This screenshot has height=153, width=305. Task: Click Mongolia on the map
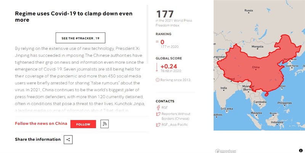pyautogui.click(x=257, y=46)
